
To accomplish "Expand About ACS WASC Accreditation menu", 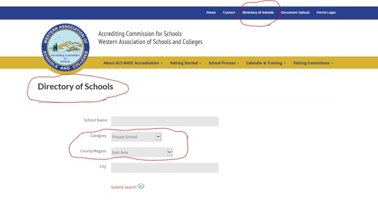I will [x=133, y=63].
